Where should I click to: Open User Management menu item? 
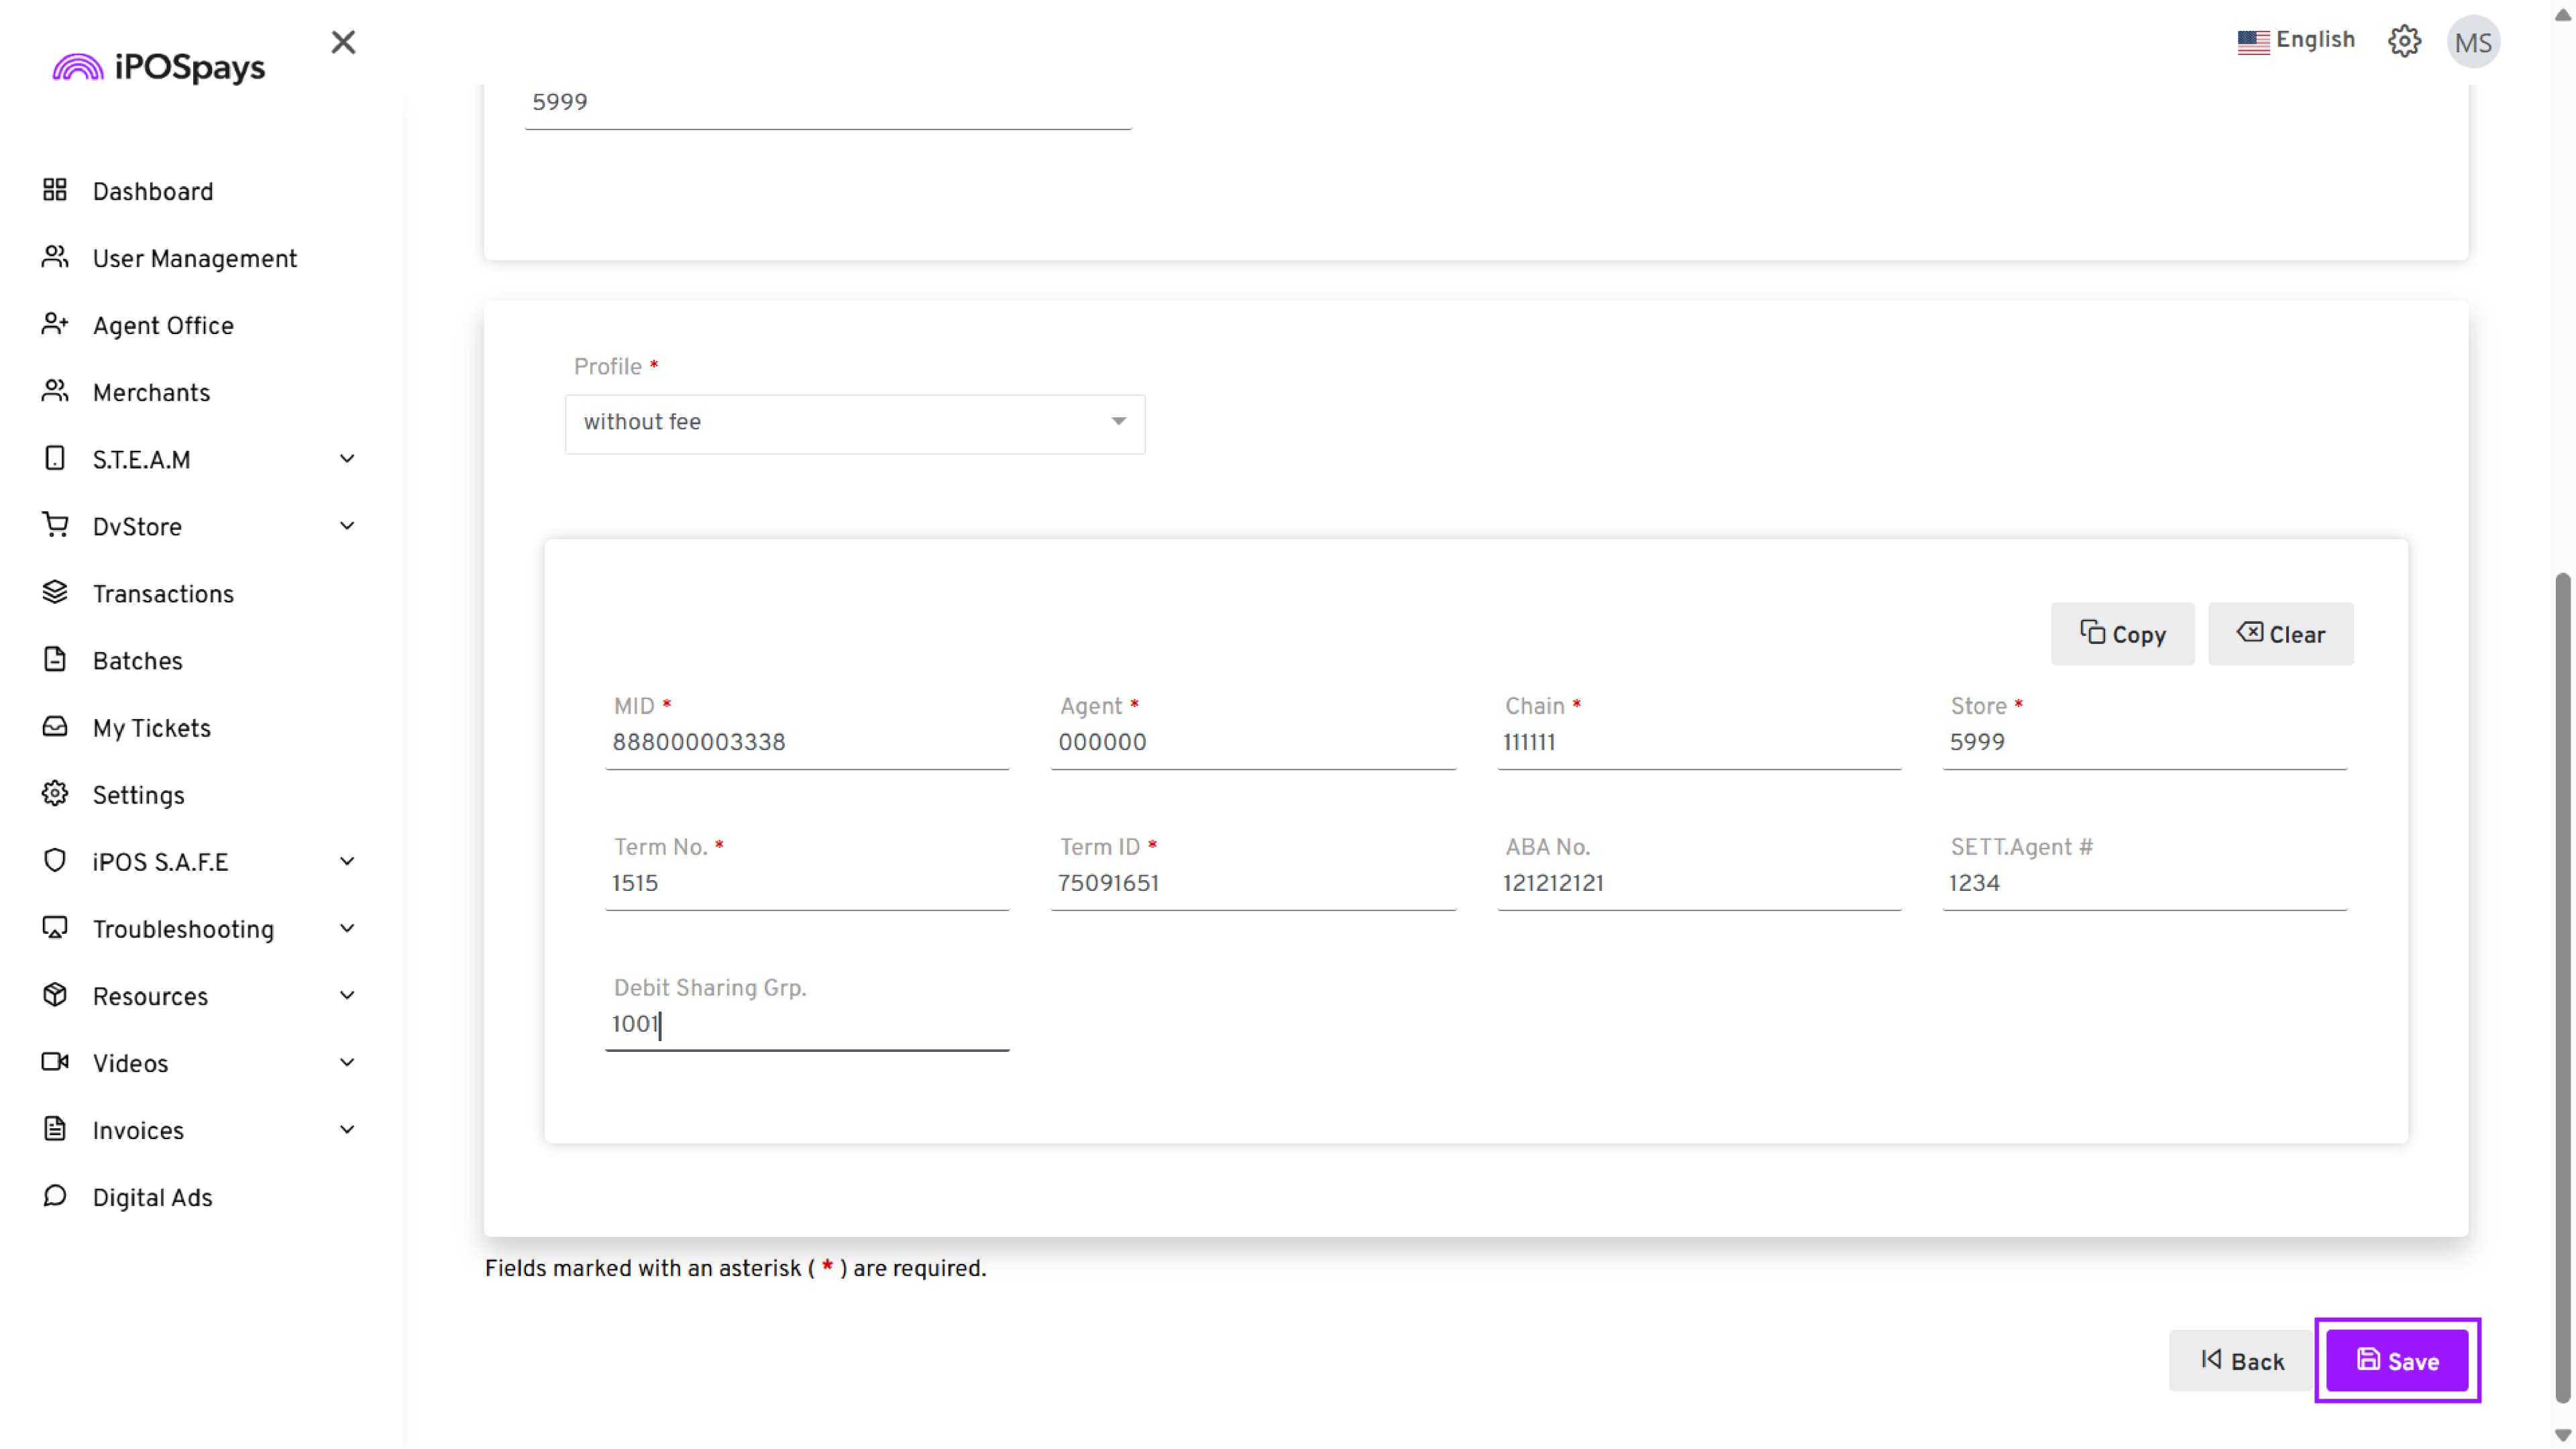coord(194,259)
